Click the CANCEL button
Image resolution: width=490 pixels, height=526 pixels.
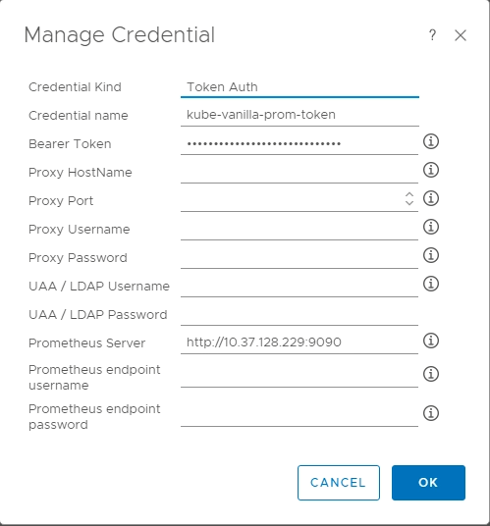tap(339, 483)
